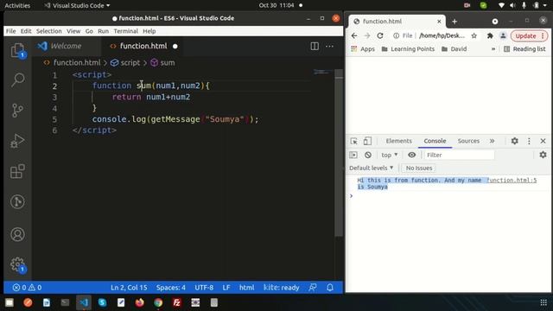Select the function.html editor tab
The height and width of the screenshot is (311, 553).
tap(143, 46)
